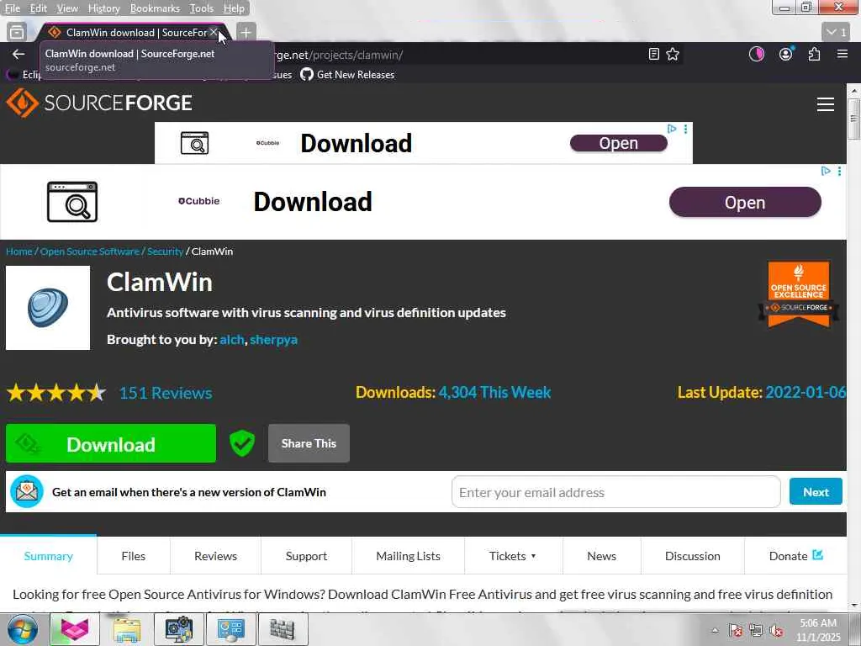Switch to the Support tab
Viewport: 861px width, 646px height.
click(306, 556)
